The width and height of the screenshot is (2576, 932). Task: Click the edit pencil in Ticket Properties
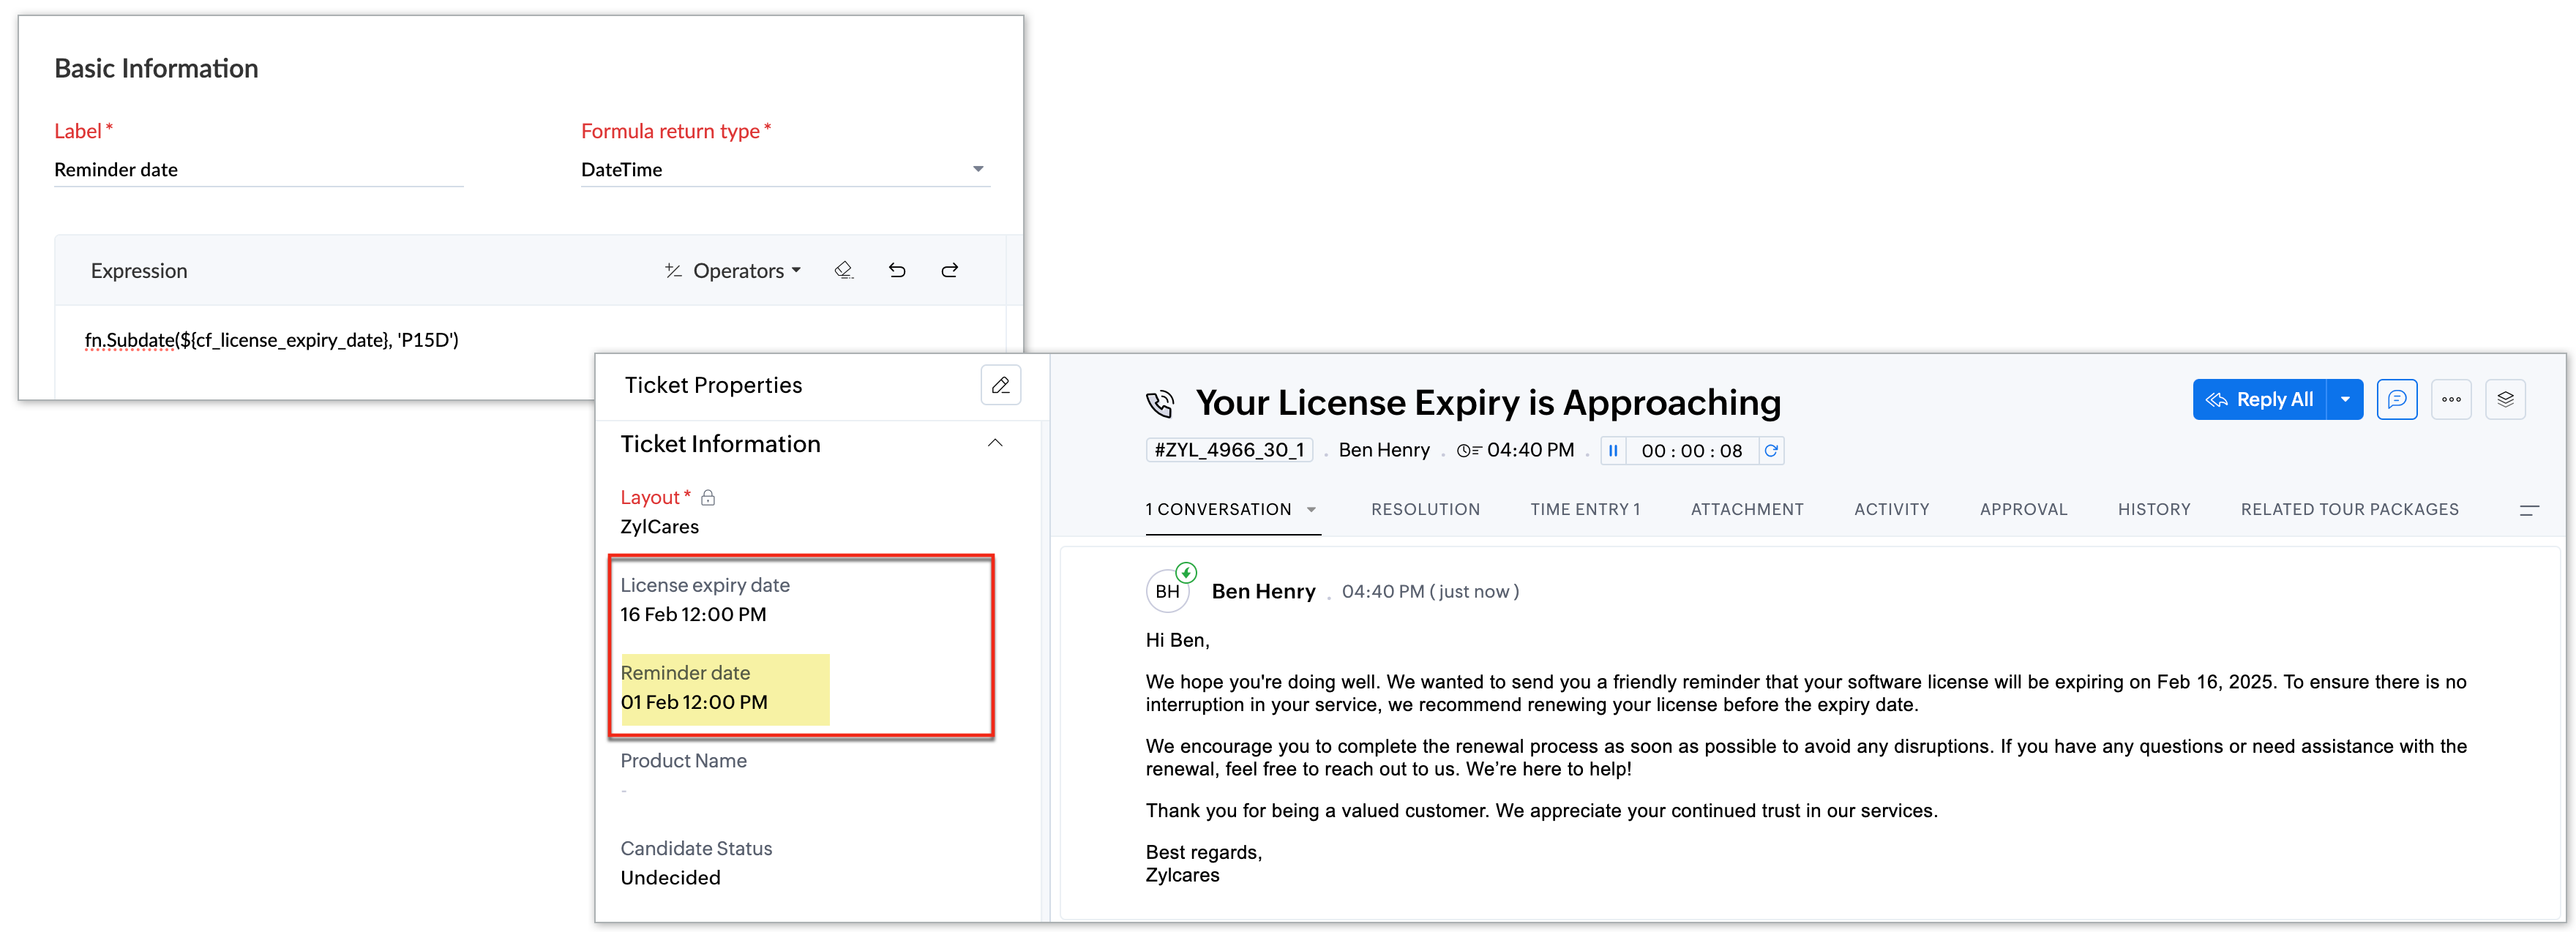(x=1000, y=385)
